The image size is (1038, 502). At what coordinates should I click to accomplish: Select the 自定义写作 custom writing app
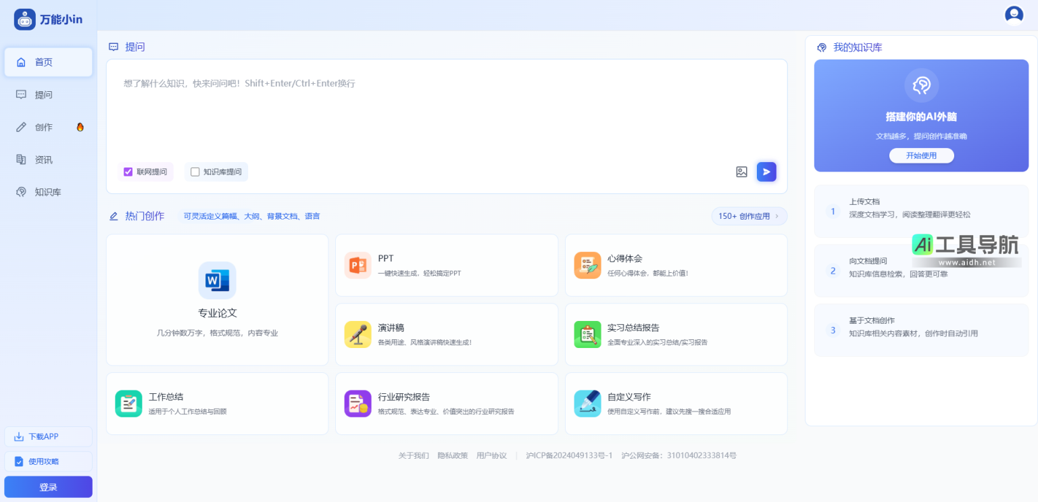(676, 403)
